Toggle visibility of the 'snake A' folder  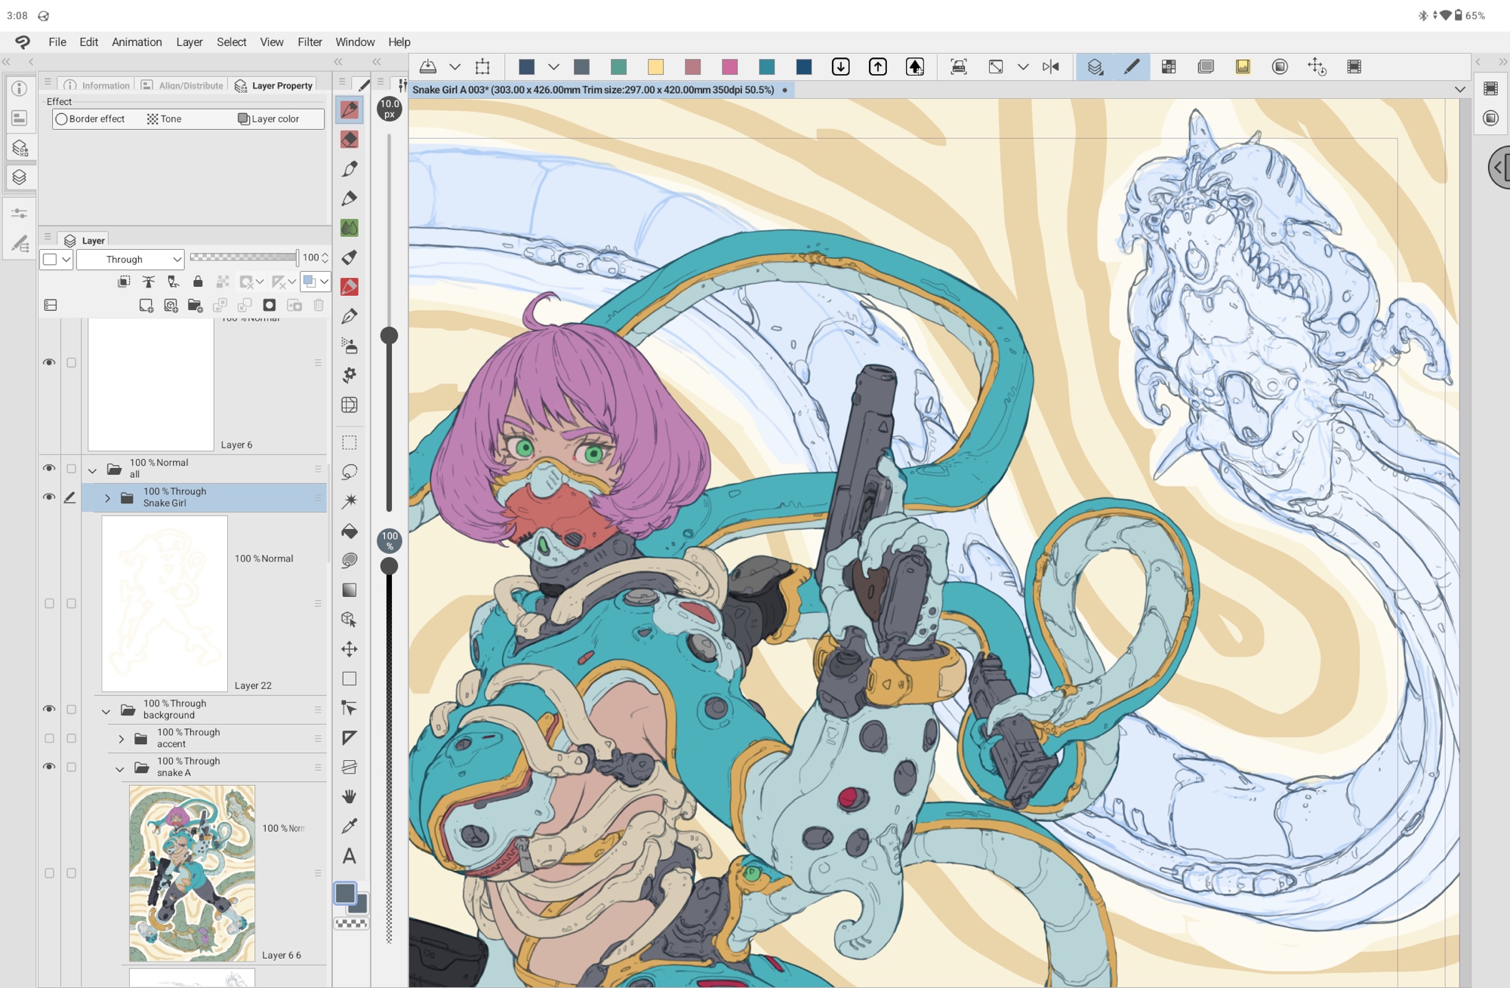[49, 767]
